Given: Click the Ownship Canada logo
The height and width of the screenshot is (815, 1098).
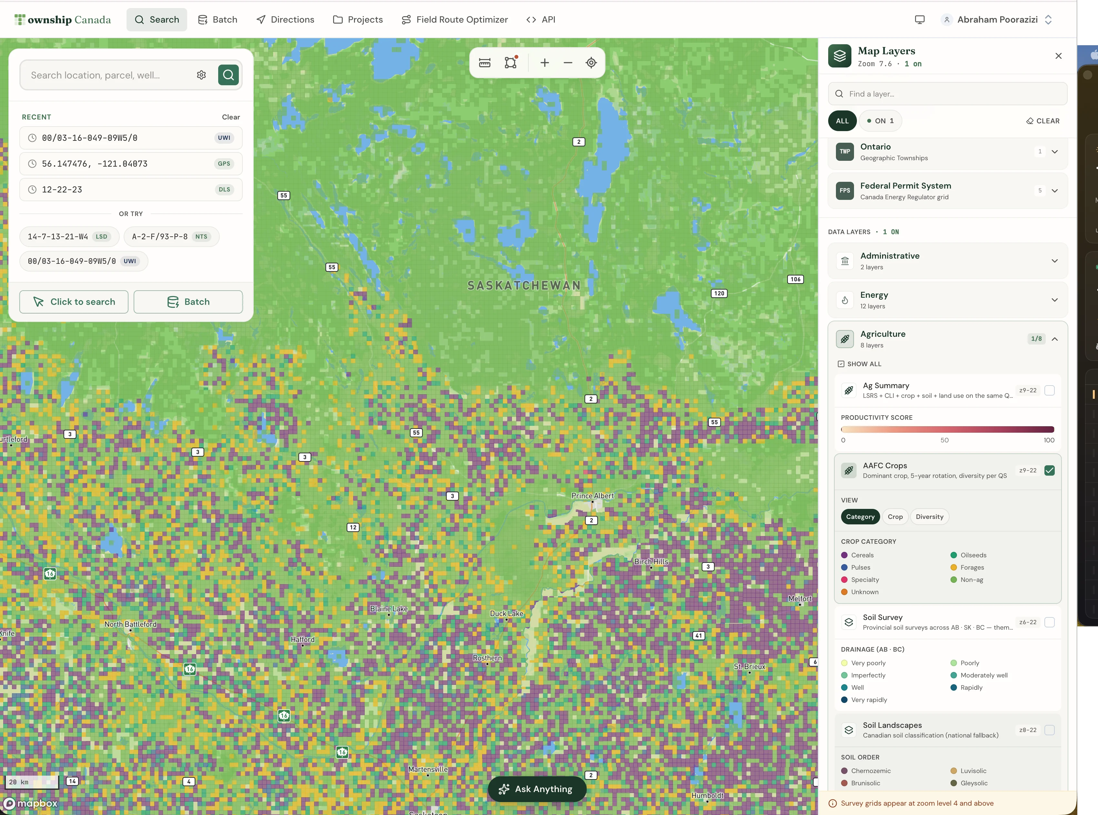Looking at the screenshot, I should click(x=63, y=20).
